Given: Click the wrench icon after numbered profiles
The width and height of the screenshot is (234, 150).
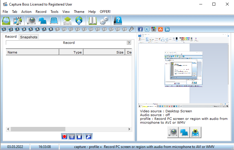Looking at the screenshot, I should [x=131, y=29].
